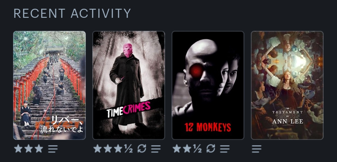Screen dimensions: 337x162
Task: Click the second star under River poster
Action: point(29,149)
